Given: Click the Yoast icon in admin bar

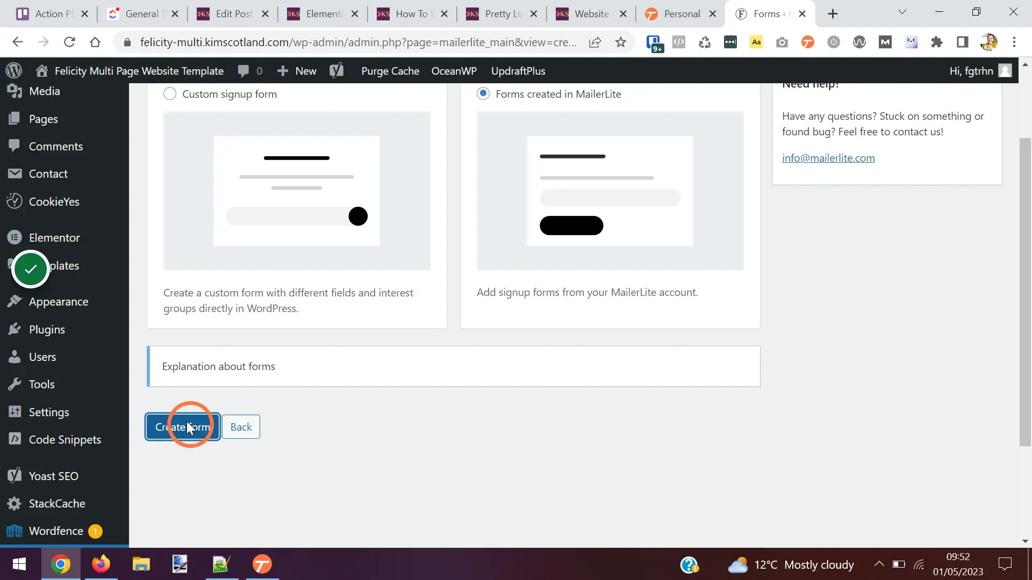Looking at the screenshot, I should tap(336, 71).
